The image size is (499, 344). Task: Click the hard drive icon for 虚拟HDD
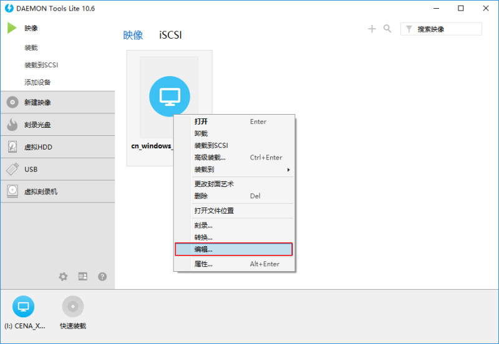[12, 147]
